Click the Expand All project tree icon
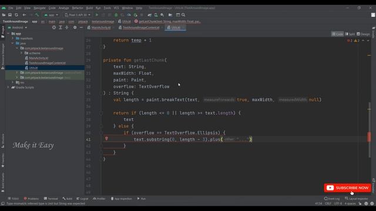The image size is (376, 211). click(x=61, y=28)
